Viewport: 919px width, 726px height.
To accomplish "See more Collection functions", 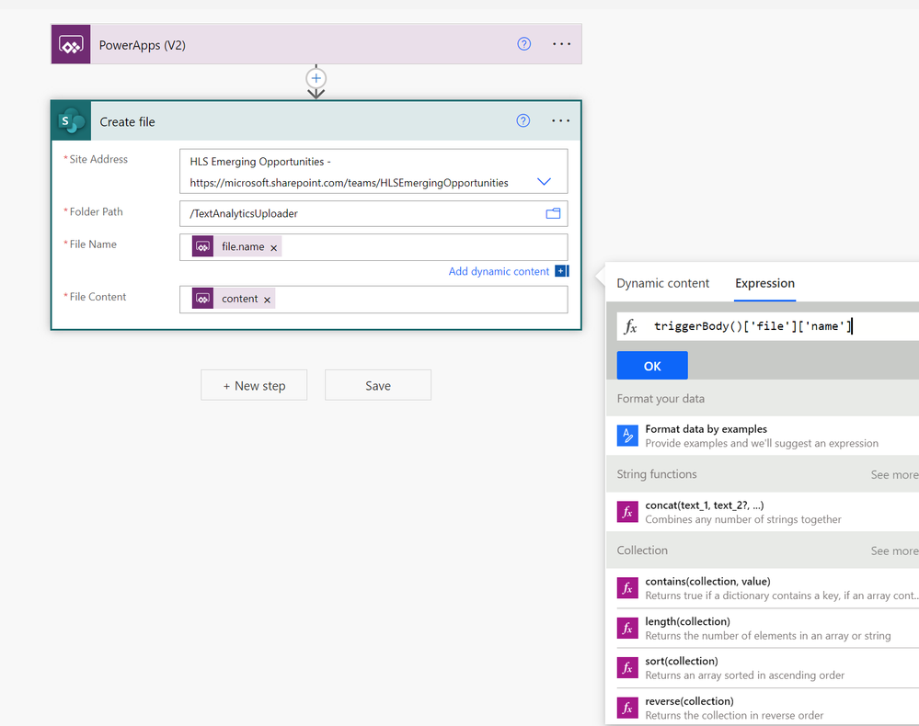I will [x=894, y=550].
